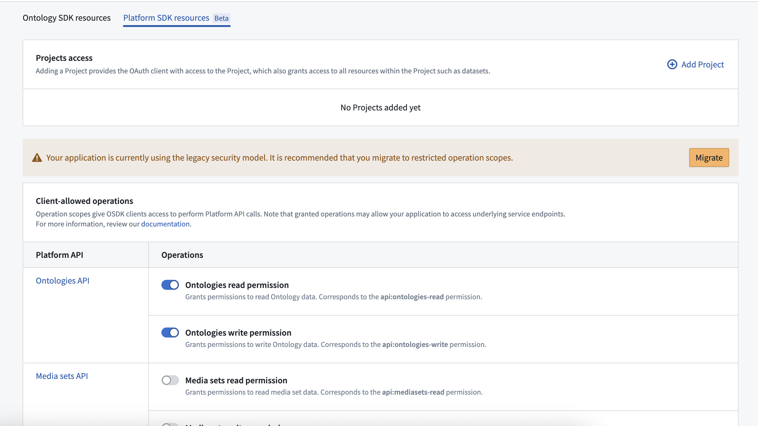Open the Ontologies API link
Image resolution: width=758 pixels, height=426 pixels.
62,280
